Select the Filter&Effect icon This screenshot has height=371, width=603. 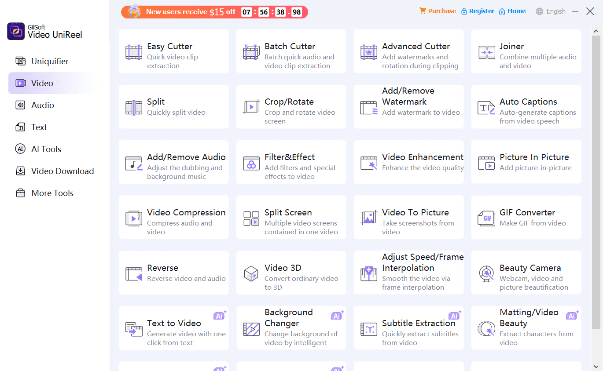tap(251, 163)
